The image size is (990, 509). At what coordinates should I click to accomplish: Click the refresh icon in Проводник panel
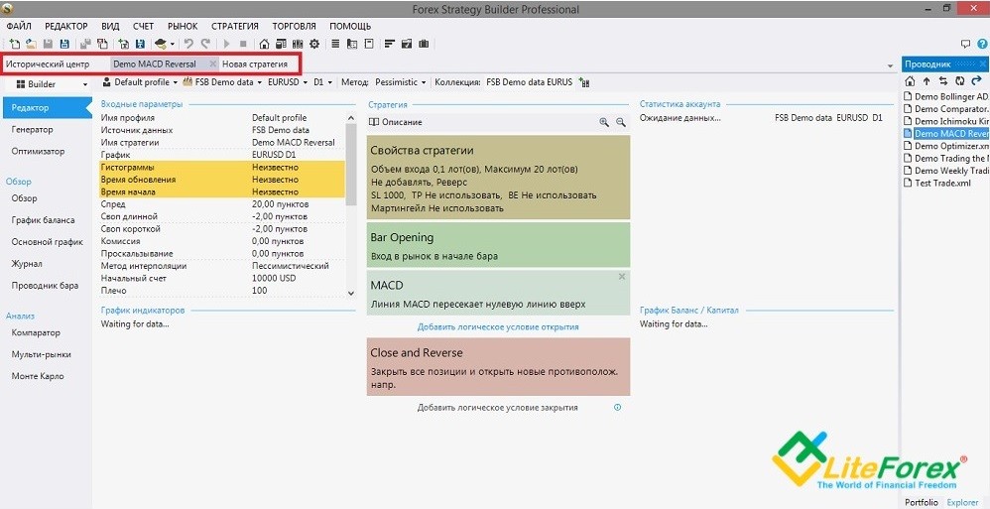coord(958,80)
